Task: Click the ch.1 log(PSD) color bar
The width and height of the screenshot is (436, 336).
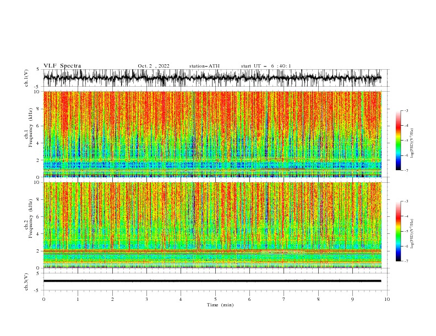Action: coord(398,141)
